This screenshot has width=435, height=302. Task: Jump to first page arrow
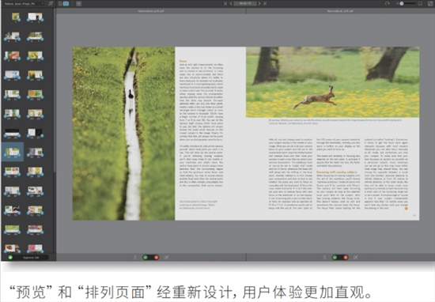[225, 4]
